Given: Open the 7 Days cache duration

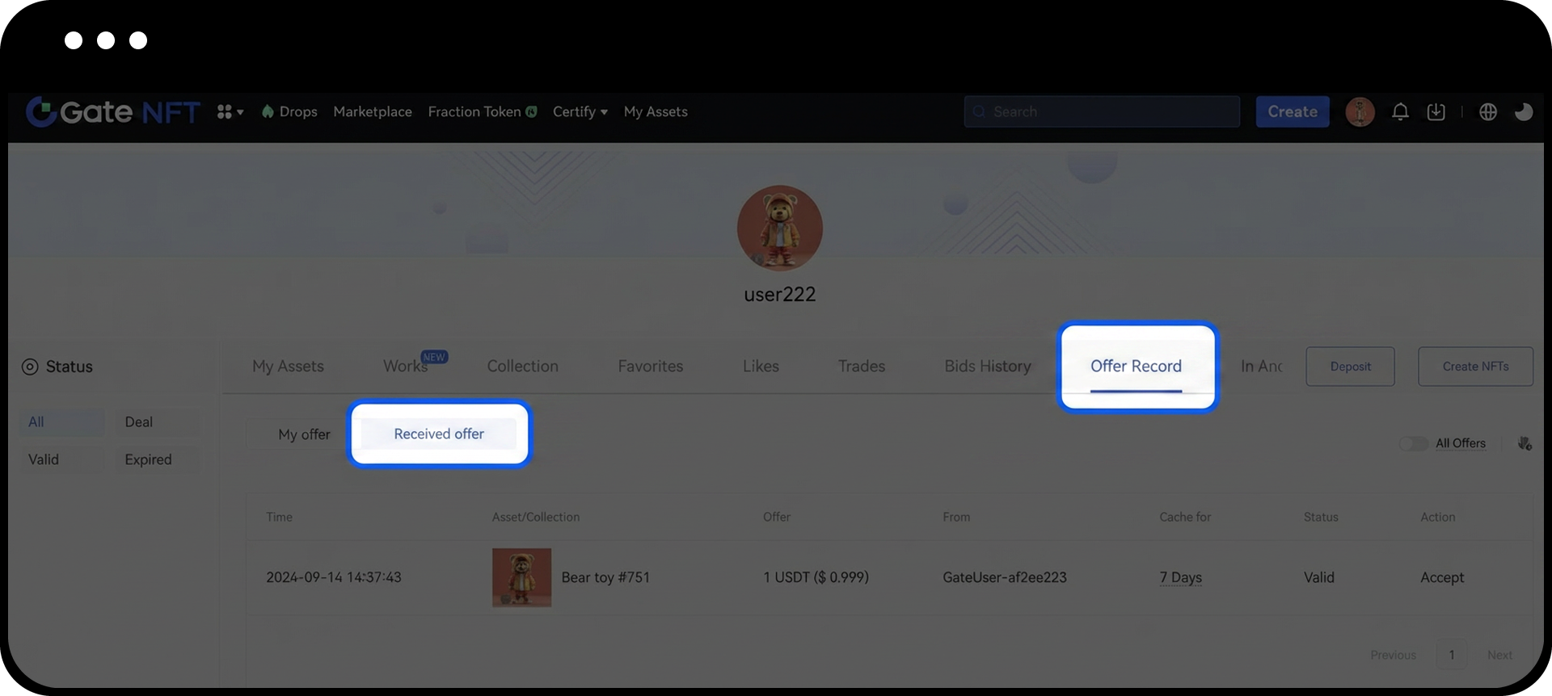Looking at the screenshot, I should [1180, 577].
